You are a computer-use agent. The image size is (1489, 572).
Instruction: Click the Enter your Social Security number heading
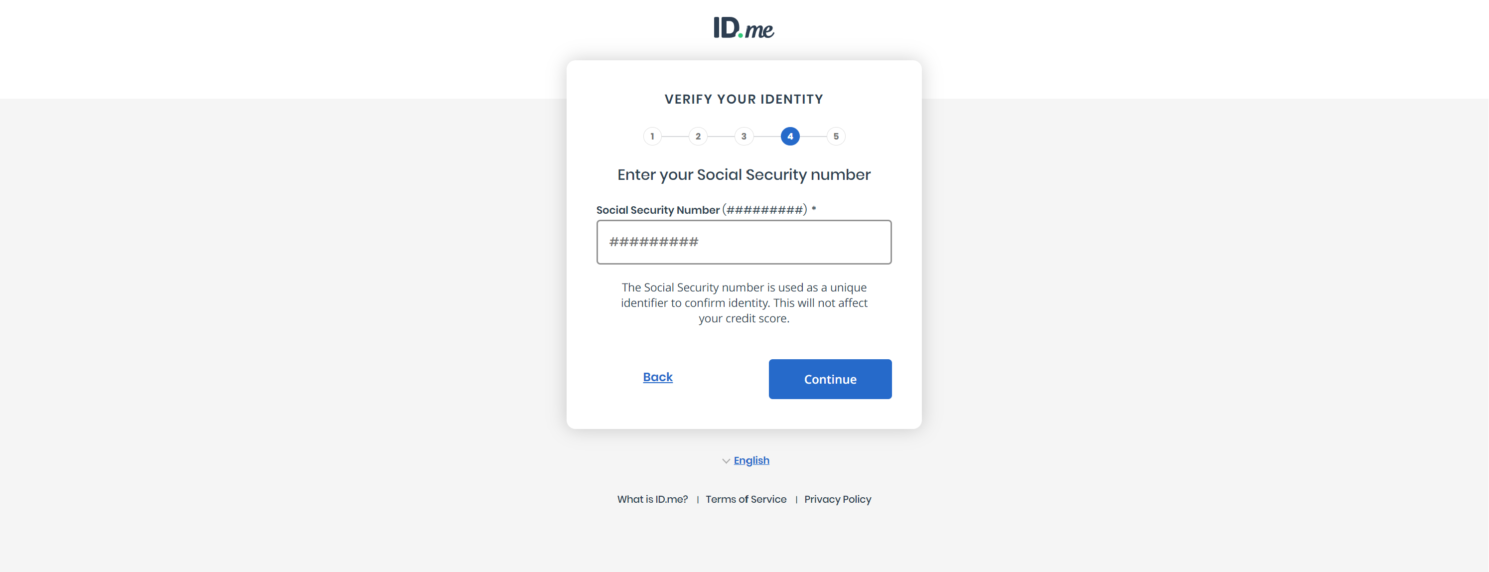744,174
